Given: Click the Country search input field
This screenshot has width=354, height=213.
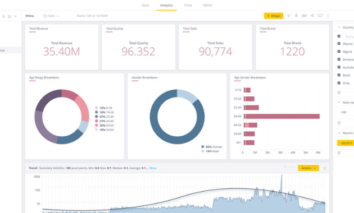Looking at the screenshot, I should click(x=348, y=36).
